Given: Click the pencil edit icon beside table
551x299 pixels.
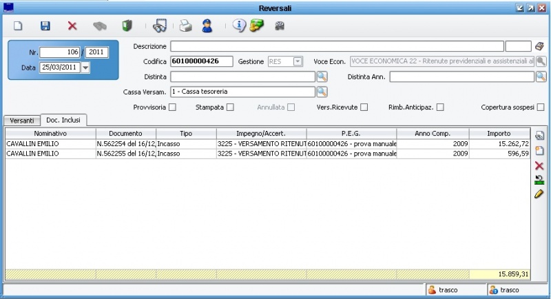Looking at the screenshot, I should (x=539, y=194).
